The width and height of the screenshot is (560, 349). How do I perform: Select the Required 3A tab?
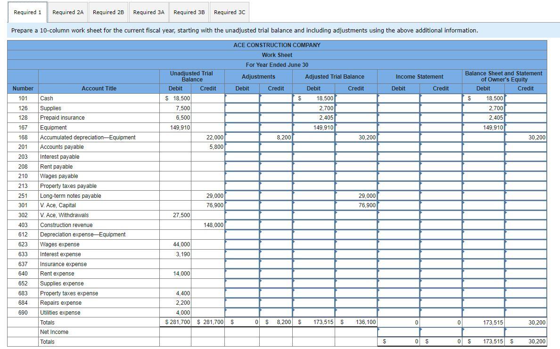pyautogui.click(x=148, y=12)
